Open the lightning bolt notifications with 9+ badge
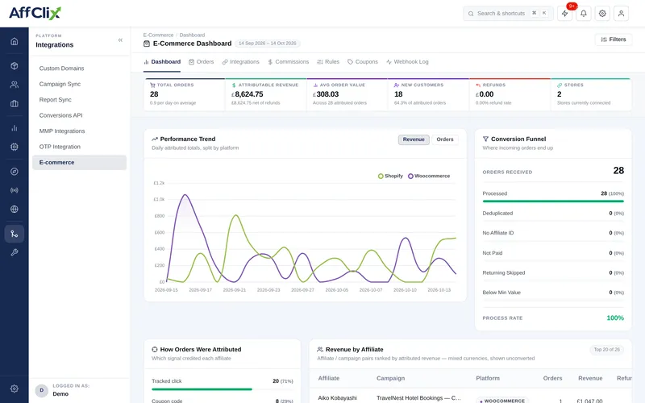The image size is (645, 403). coord(565,13)
